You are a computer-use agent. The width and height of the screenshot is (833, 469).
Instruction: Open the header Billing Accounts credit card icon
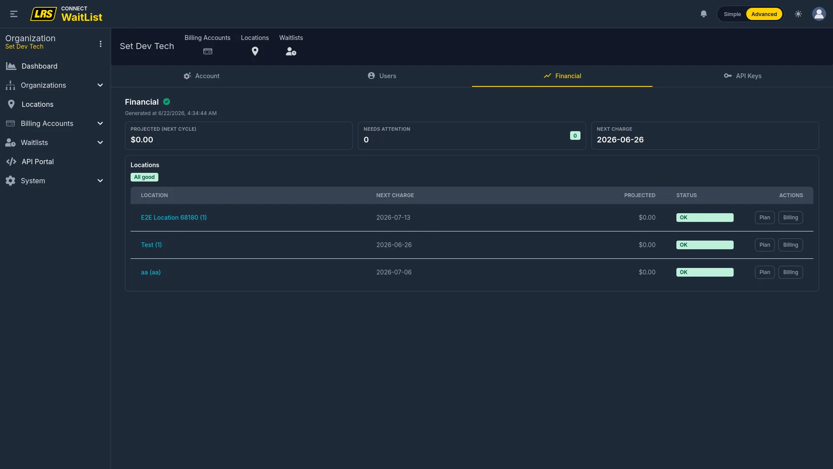[208, 51]
